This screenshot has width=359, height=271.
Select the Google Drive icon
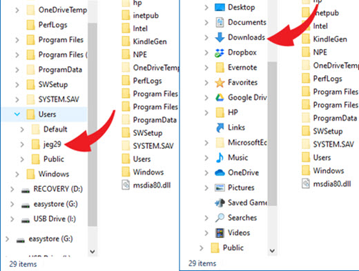click(x=220, y=98)
